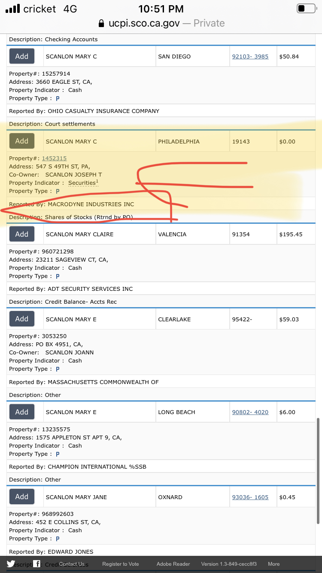The width and height of the screenshot is (322, 573).
Task: Open zip code link 92103-3985
Action: 250,56
